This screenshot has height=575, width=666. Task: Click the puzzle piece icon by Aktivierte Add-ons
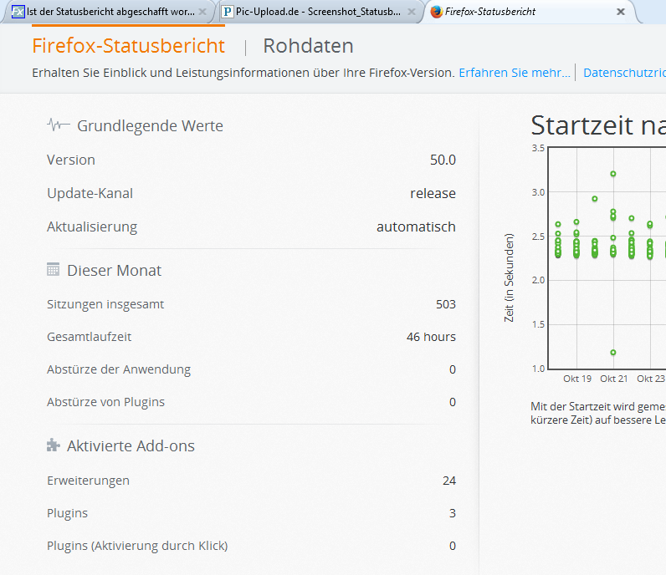(x=53, y=445)
